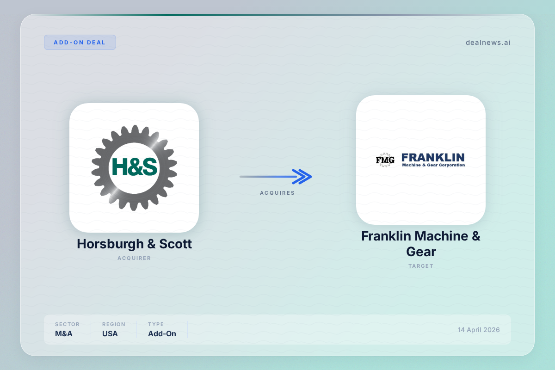The image size is (555, 370).
Task: Click the FRANKLIN wordmark in the logo
Action: coord(433,157)
